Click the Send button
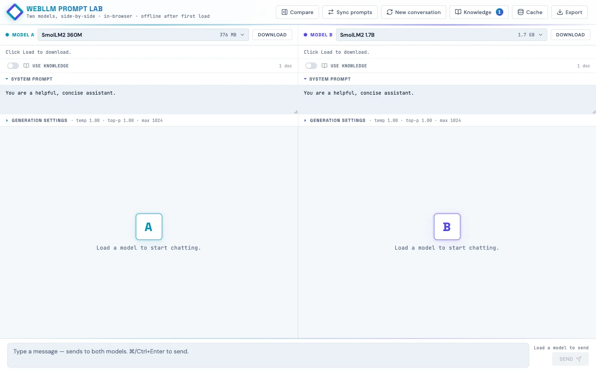 (570, 359)
